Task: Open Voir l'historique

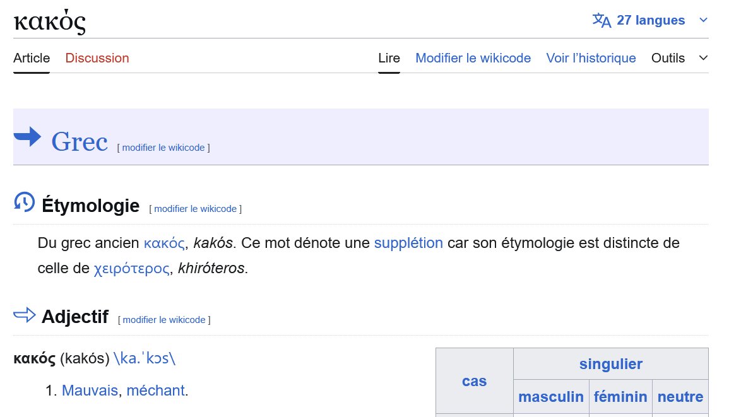Action: coord(591,58)
